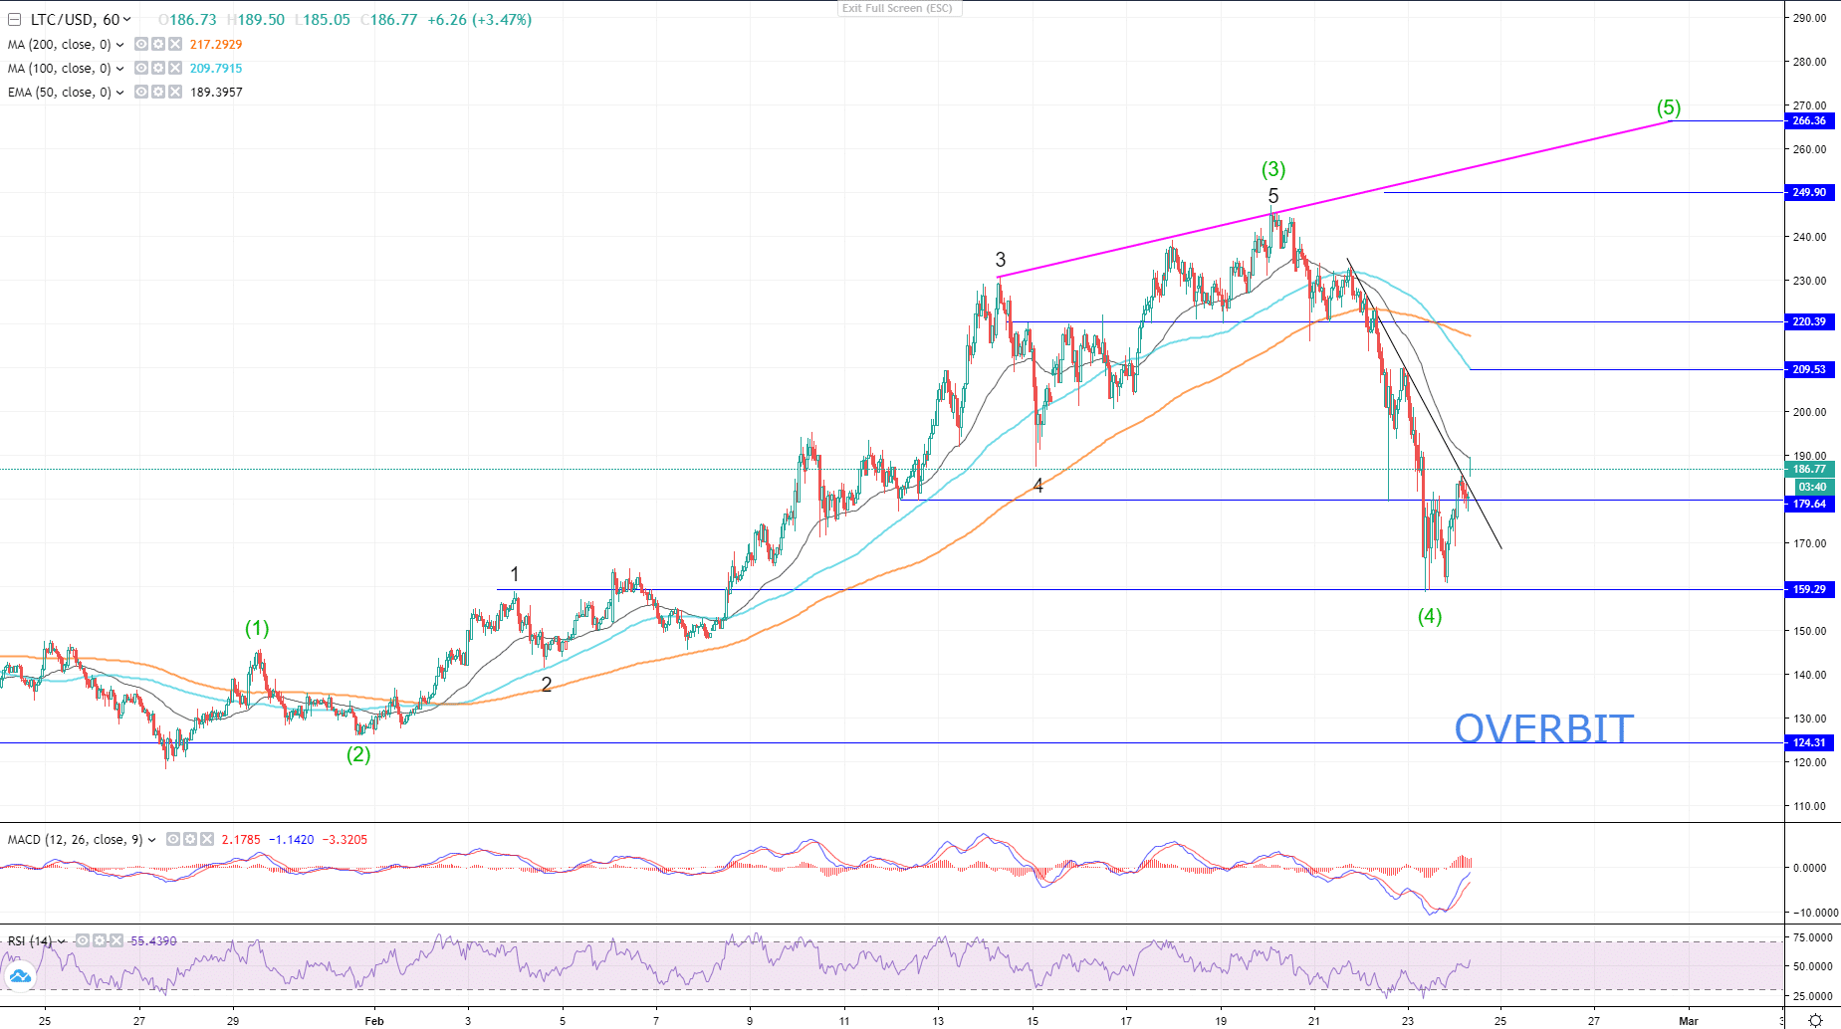Image resolution: width=1841 pixels, height=1029 pixels.
Task: Click the 124.31 price level label
Action: 1809,742
